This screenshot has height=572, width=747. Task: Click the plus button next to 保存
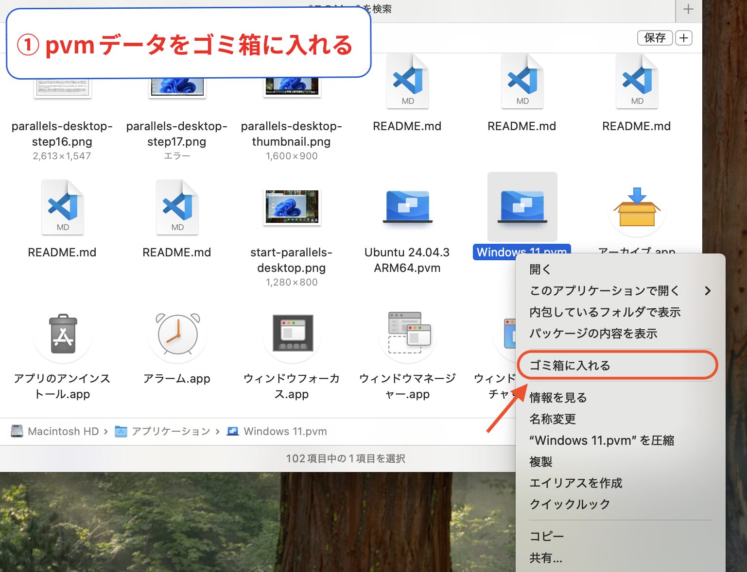click(x=684, y=38)
